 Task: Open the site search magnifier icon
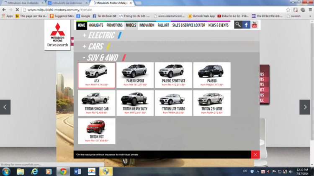click(x=238, y=25)
